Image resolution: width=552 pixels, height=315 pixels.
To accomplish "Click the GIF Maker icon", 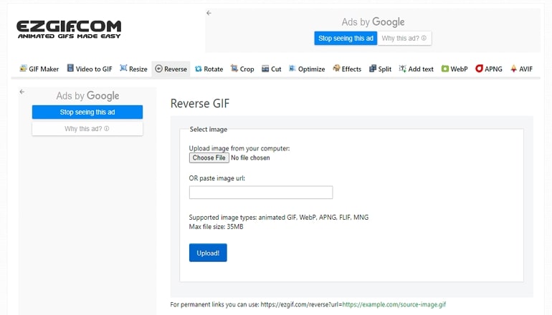I will pos(23,68).
